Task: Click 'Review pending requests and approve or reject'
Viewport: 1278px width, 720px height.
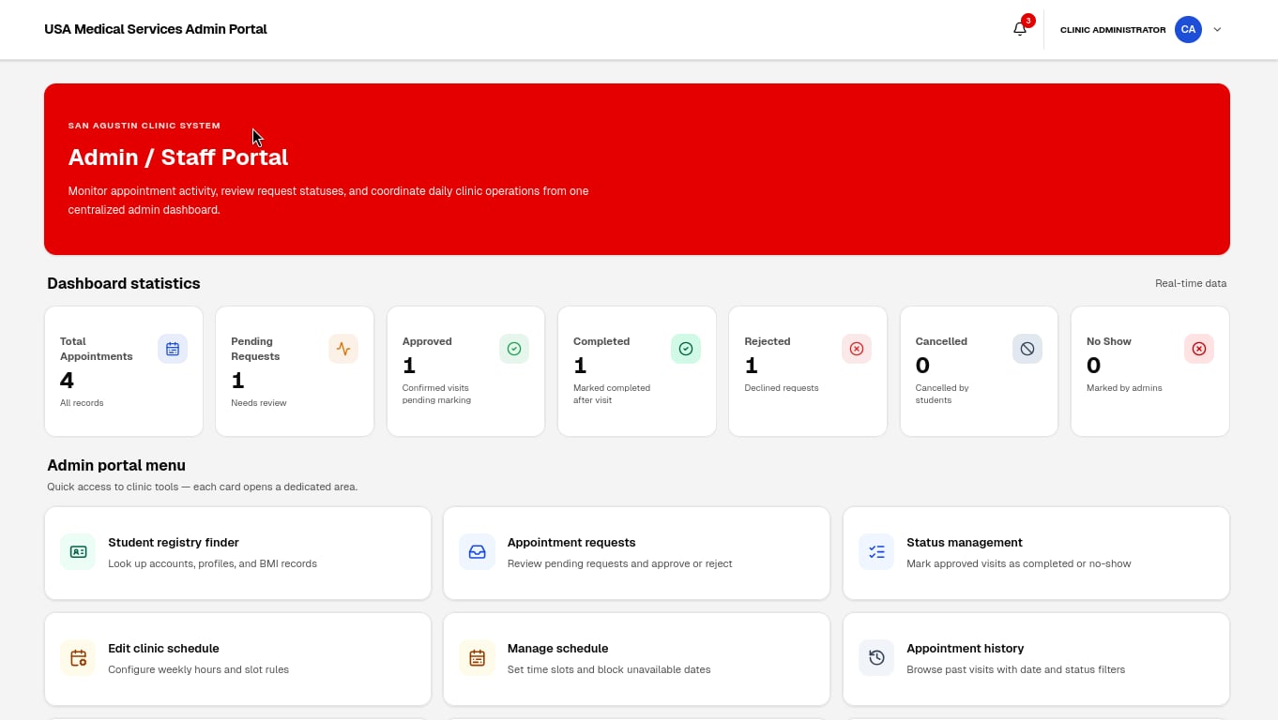Action: pos(620,564)
